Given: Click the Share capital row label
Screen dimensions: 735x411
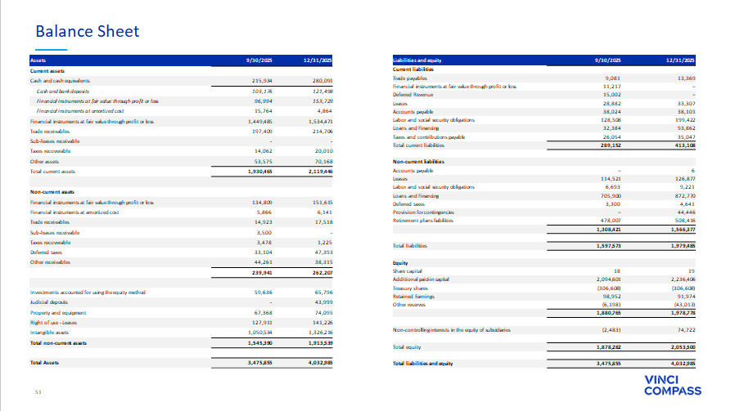Looking at the screenshot, I should [x=407, y=270].
